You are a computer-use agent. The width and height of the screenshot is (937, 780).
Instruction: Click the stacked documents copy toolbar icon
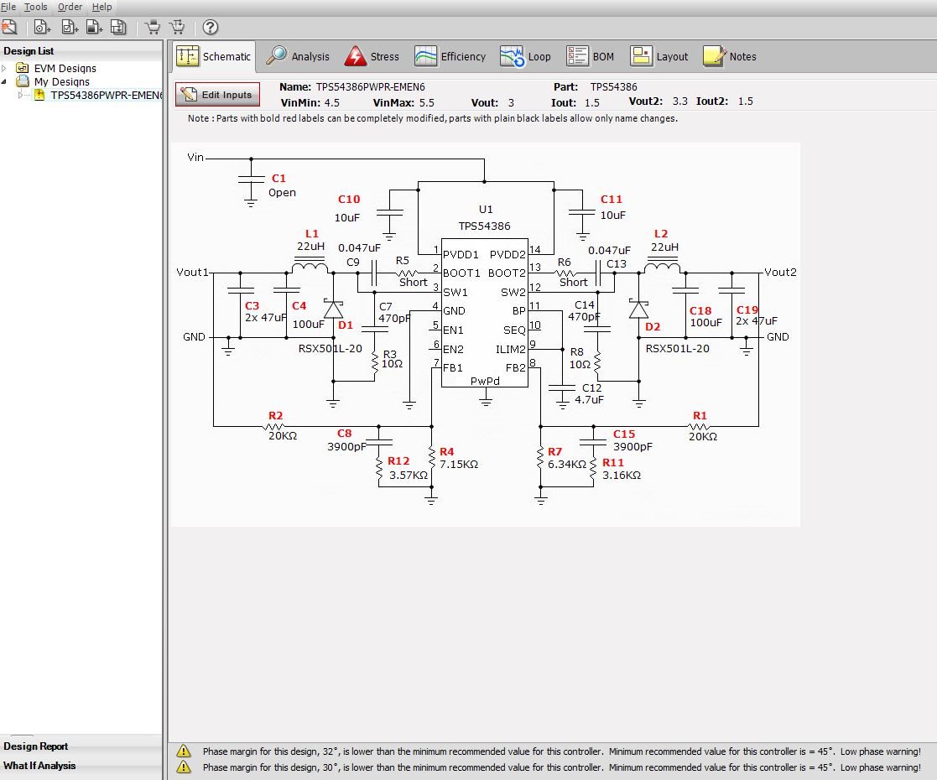(119, 28)
